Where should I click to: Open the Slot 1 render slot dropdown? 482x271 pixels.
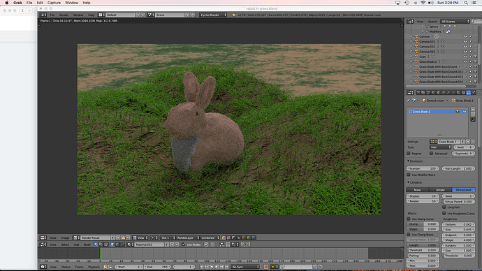(168, 237)
